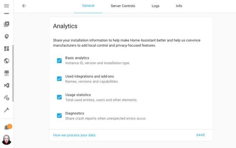The height and width of the screenshot is (148, 236).
Task: Open the head-shaped sidebar icon
Action: click(x=6, y=36)
